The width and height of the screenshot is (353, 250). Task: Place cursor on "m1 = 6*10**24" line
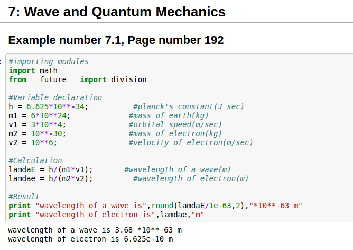click(x=40, y=115)
